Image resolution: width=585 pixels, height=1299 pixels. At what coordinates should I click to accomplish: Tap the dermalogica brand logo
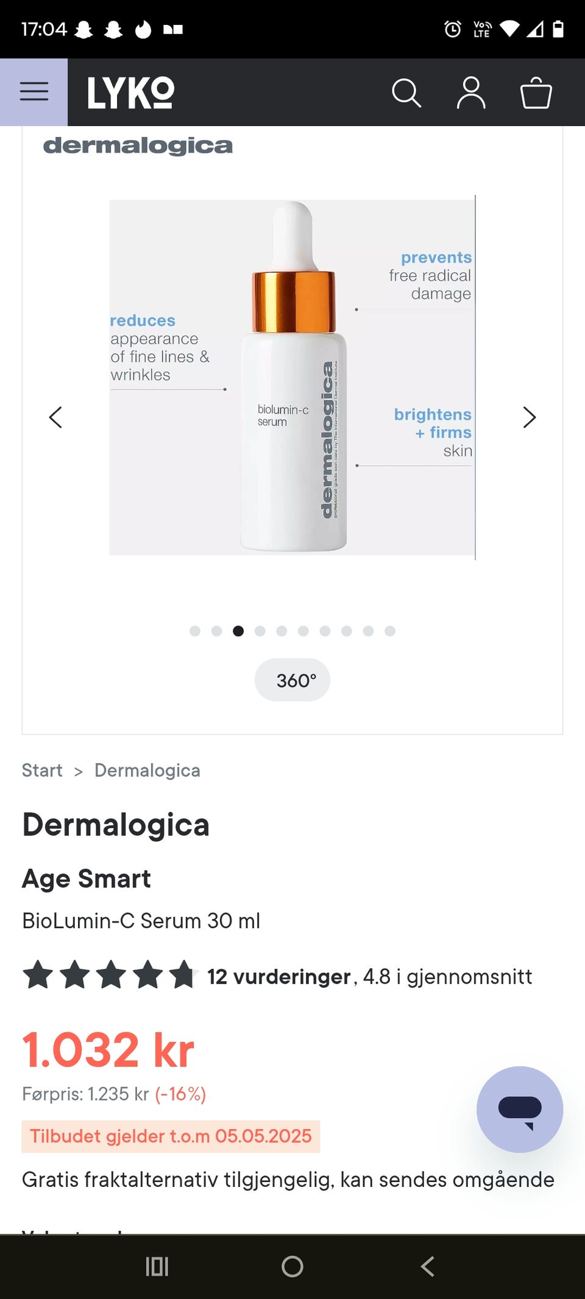pyautogui.click(x=138, y=146)
